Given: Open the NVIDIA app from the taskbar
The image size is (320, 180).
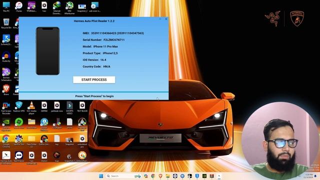Looking at the screenshot, I should click(204, 176).
